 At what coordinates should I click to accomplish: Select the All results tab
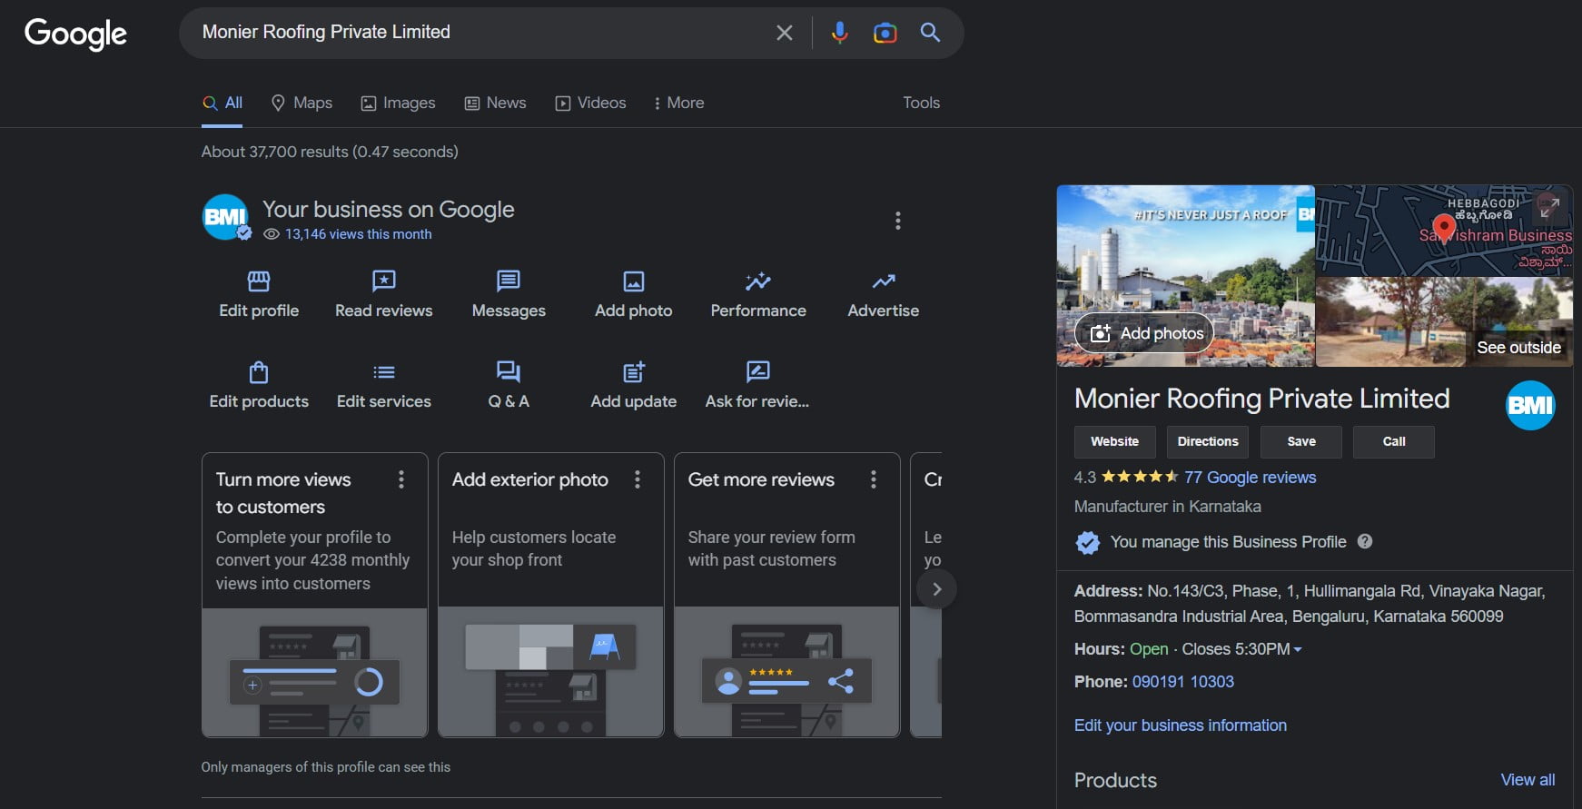pyautogui.click(x=222, y=104)
